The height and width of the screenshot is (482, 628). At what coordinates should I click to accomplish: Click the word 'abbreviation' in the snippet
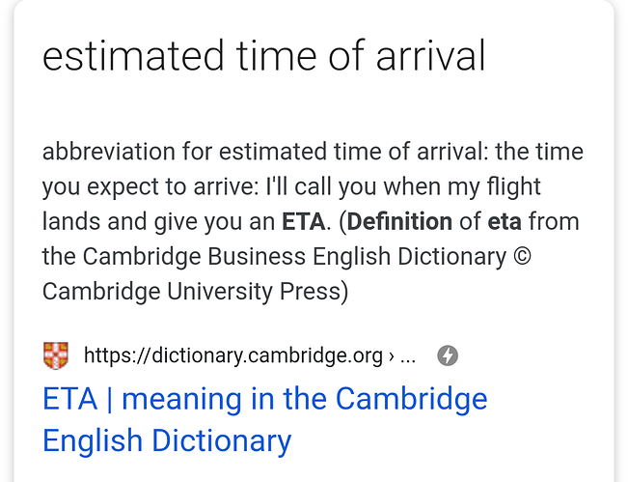[x=109, y=152]
